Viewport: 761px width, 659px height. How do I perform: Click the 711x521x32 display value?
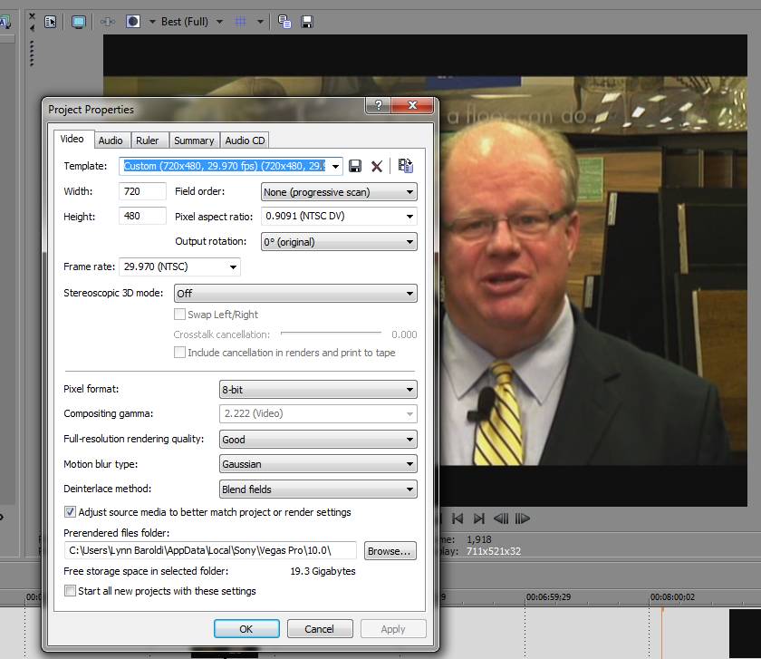click(x=494, y=551)
